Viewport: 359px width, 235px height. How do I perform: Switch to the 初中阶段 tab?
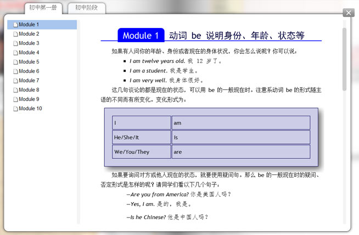click(x=87, y=8)
